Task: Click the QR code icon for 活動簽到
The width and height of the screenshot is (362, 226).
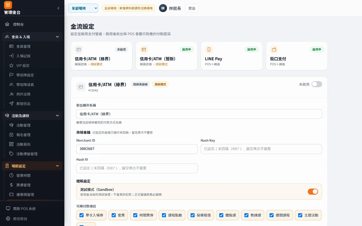Action: [x=11, y=144]
